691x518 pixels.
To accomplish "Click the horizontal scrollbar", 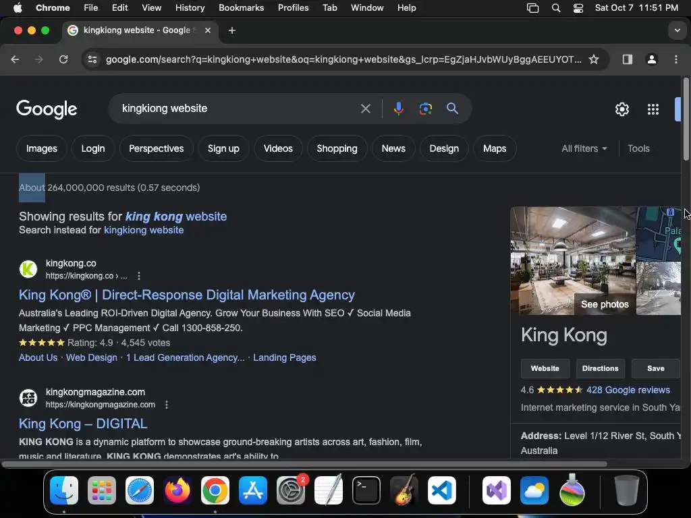I will (x=304, y=464).
